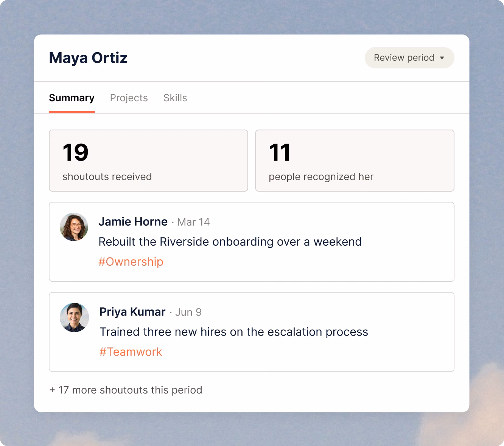This screenshot has height=446, width=504.
Task: Open the Review period dropdown
Action: point(409,58)
